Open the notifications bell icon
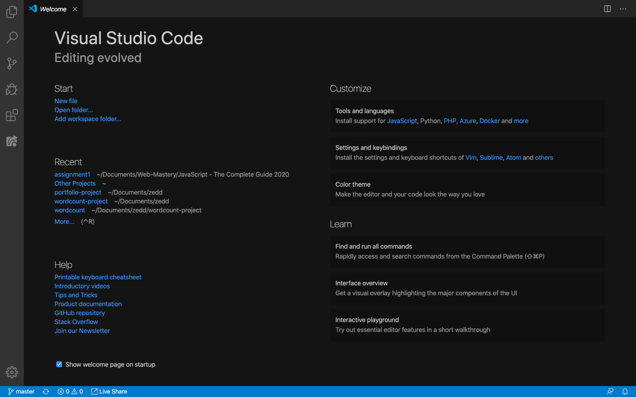This screenshot has height=397, width=636. pyautogui.click(x=625, y=391)
